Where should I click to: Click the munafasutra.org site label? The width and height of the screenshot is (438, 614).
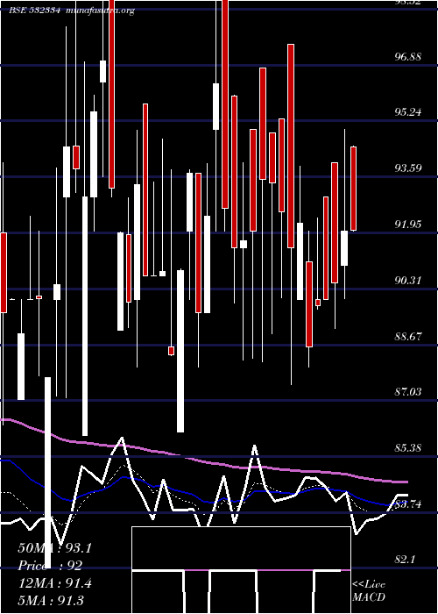(100, 11)
